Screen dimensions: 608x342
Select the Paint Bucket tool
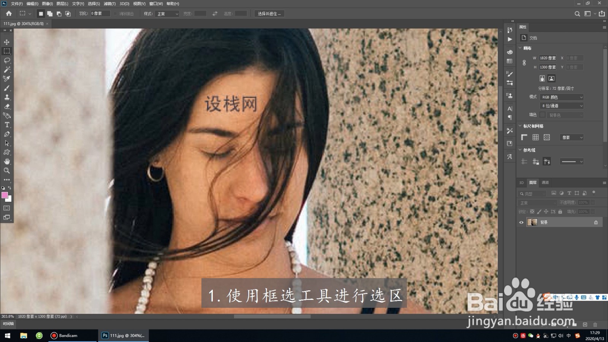point(7,116)
